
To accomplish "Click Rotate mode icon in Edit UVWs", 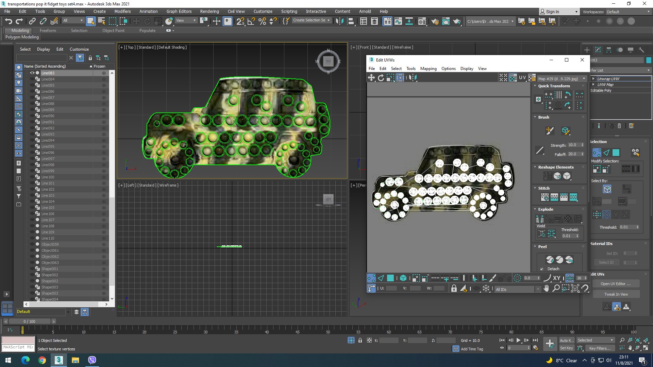I will click(x=381, y=78).
